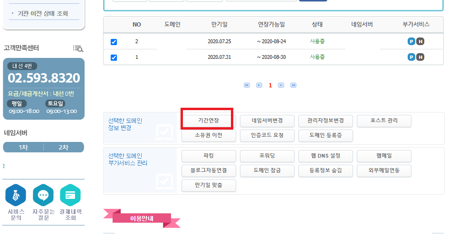Go to last page of pagination

coord(293,85)
